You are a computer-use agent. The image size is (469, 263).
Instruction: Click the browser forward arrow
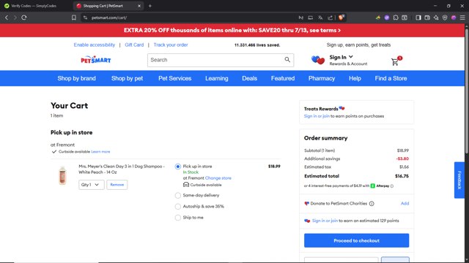point(15,18)
